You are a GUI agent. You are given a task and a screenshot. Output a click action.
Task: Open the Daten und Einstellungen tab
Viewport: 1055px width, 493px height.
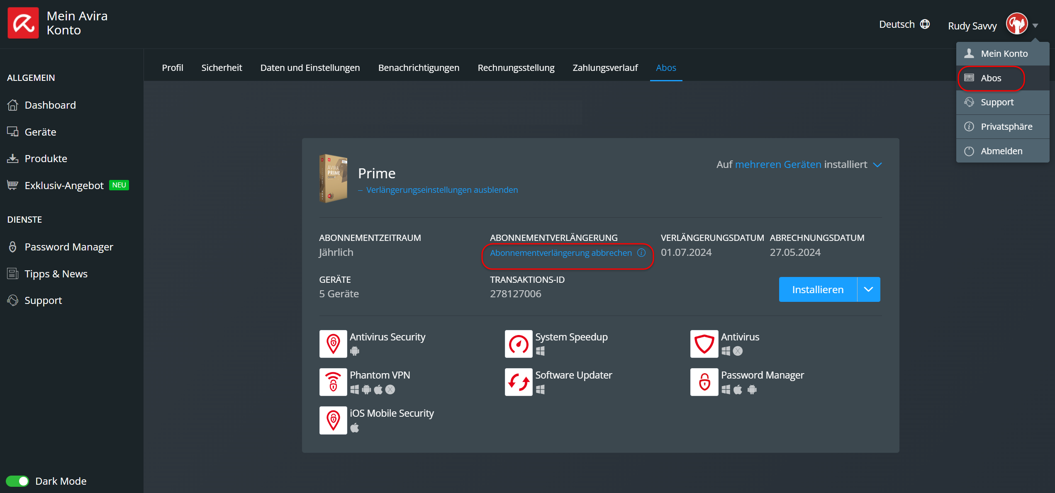(x=310, y=68)
